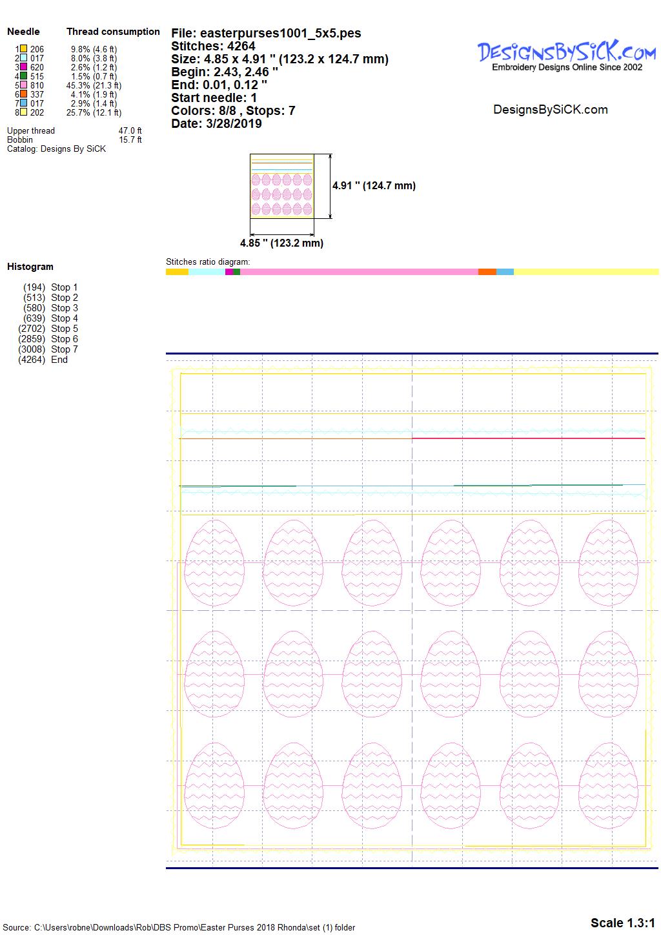Viewport: 661px width, 935px height.
Task: Choose the orange needle 6 swatch (337)
Action: tap(23, 94)
